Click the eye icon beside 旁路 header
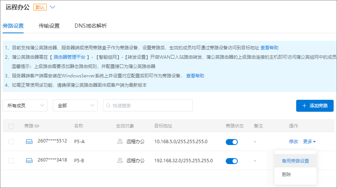Image resolution: width=337 pixels, height=188 pixels. pyautogui.click(x=37, y=126)
